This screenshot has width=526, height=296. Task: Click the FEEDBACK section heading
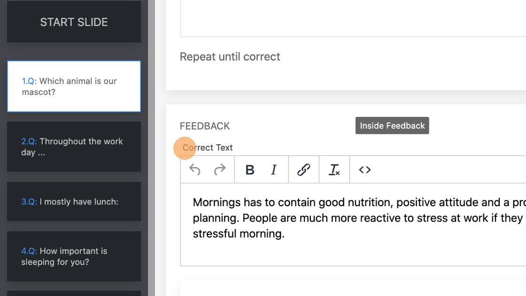point(205,126)
